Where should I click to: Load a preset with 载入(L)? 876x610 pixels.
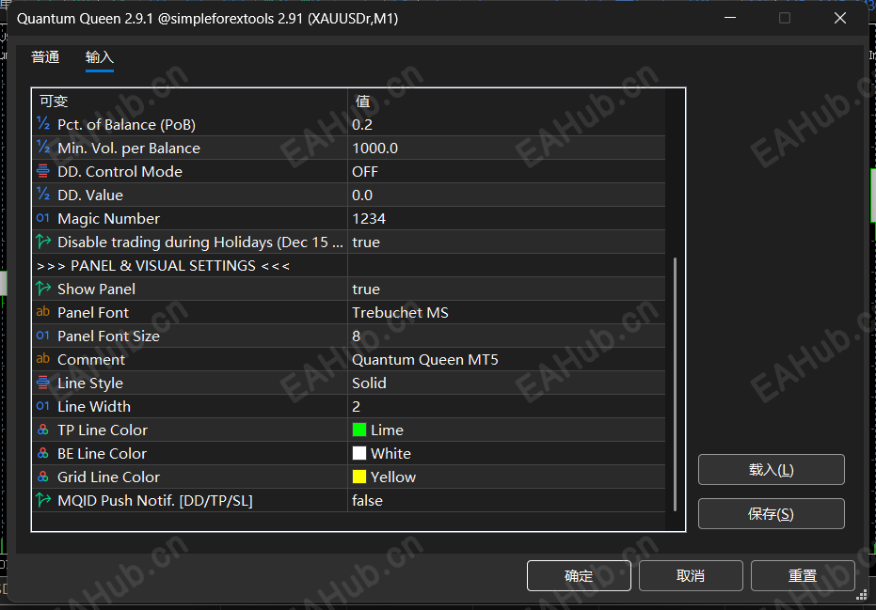coord(771,469)
